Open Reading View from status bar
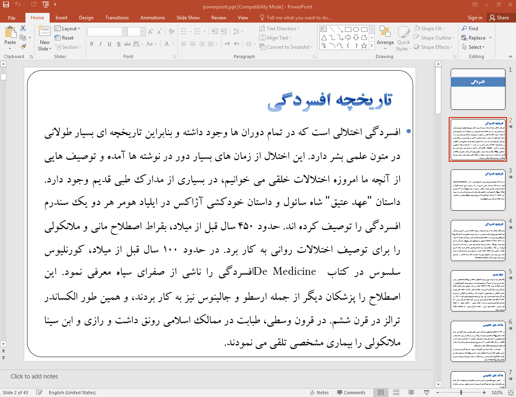The height and width of the screenshot is (397, 516). (411, 393)
